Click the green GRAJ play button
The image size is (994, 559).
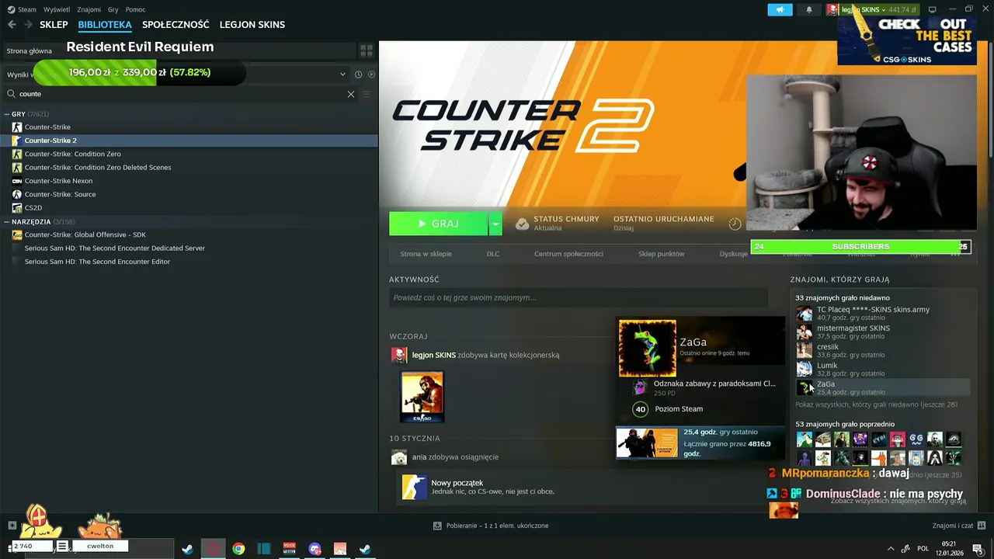(438, 224)
